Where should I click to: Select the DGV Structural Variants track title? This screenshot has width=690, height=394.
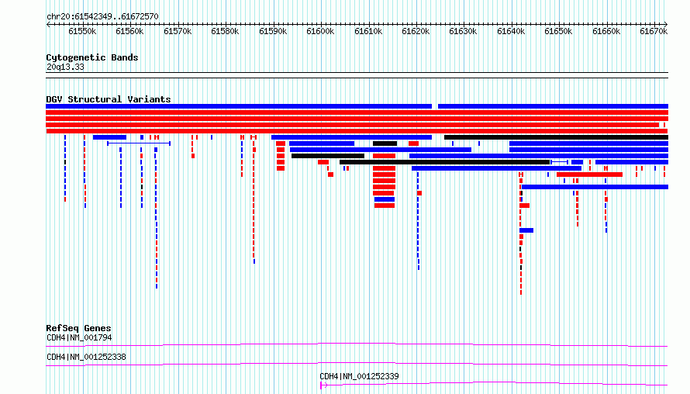point(109,99)
